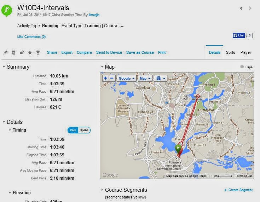Open the limzejin user profile link
This screenshot has height=202, width=260.
point(94,15)
